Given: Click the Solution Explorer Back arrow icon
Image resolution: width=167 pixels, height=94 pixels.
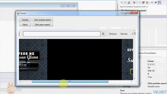Looking at the screenshot, I should click(x=122, y=3).
